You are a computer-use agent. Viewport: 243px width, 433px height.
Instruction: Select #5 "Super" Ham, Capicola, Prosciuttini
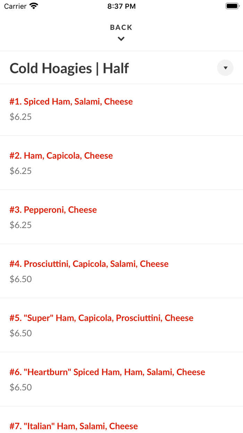pos(101,318)
